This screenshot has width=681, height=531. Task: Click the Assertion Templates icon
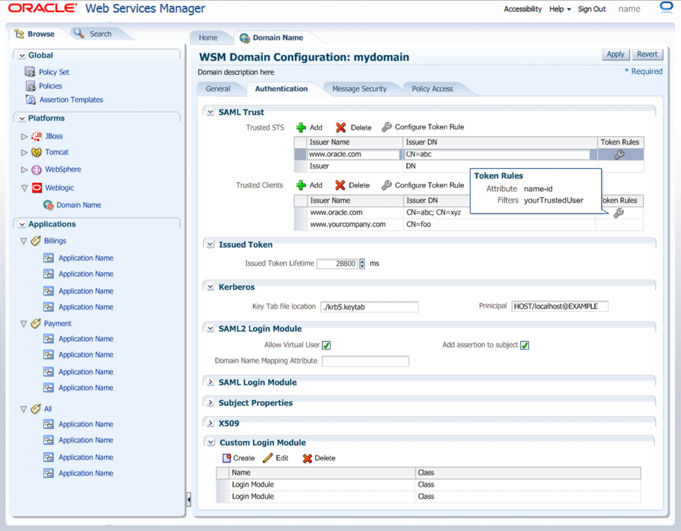coord(31,100)
